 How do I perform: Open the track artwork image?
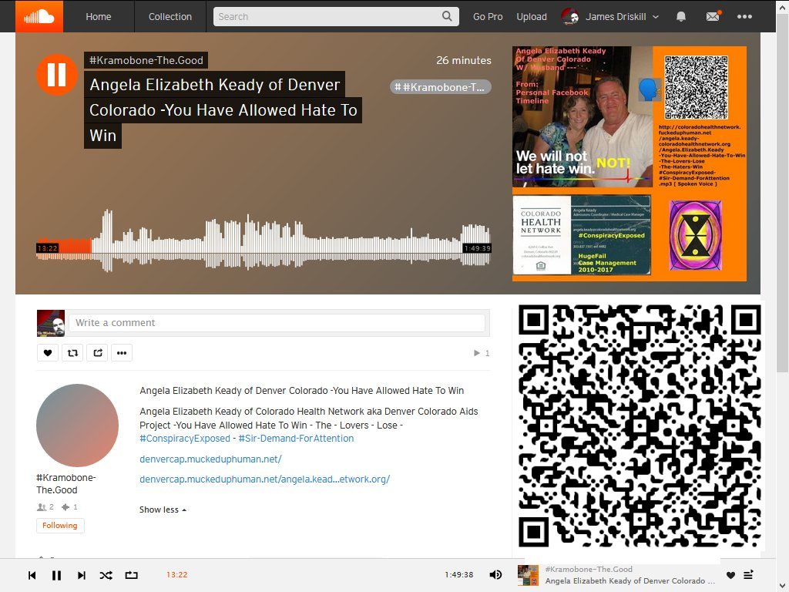630,163
